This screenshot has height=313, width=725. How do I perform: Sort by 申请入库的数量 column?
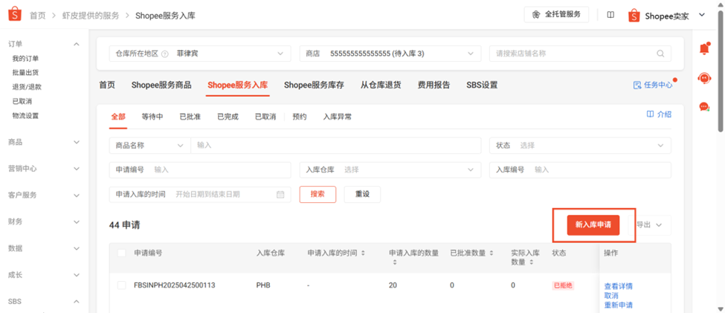tap(394, 262)
